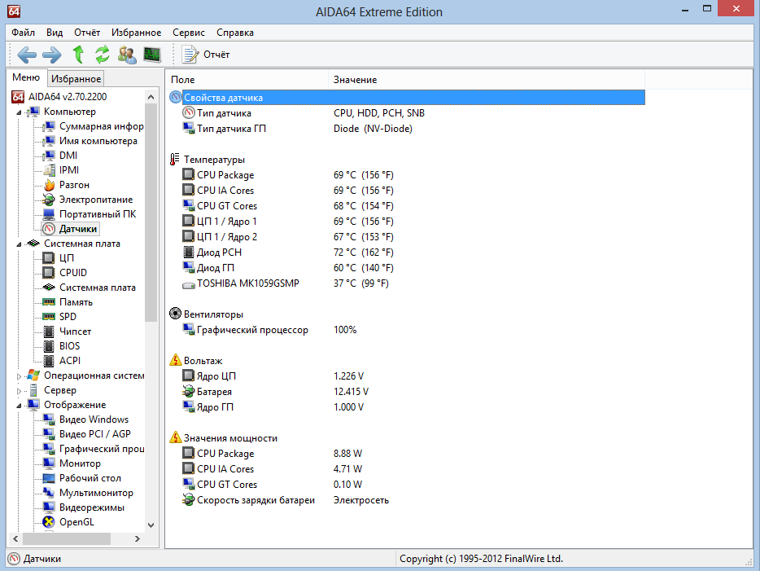Click the tree panel vertical scrollbar down arrow
Image resolution: width=760 pixels, height=571 pixels.
pyautogui.click(x=151, y=525)
